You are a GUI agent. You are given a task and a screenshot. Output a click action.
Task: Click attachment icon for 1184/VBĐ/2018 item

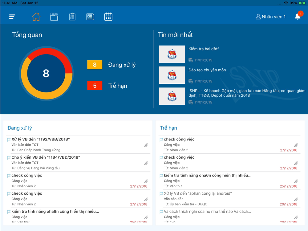click(146, 163)
